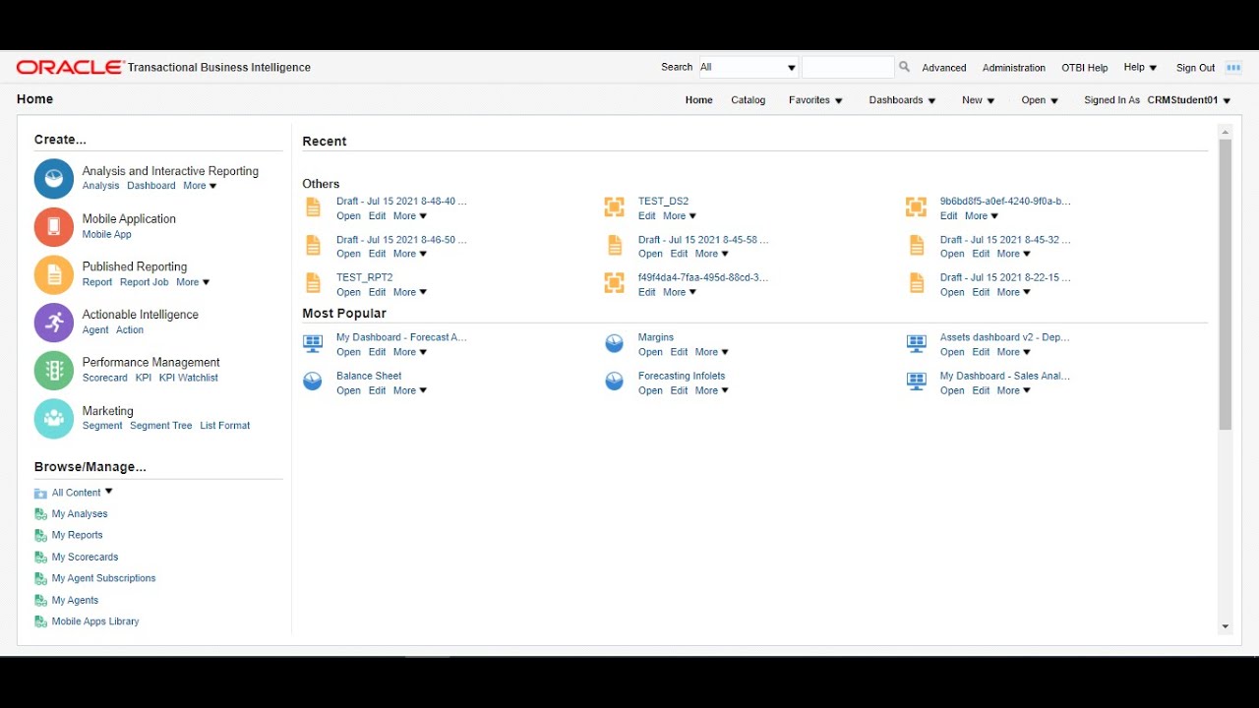
Task: Click the Assets dashboard v2 icon
Action: click(x=916, y=343)
